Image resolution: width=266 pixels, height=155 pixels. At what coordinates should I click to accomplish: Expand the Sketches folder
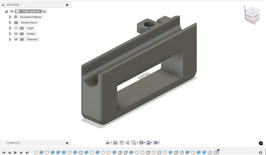coord(10,39)
